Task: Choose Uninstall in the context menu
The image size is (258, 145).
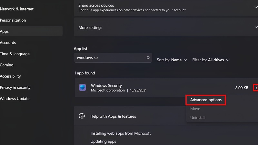Action: pos(198,118)
